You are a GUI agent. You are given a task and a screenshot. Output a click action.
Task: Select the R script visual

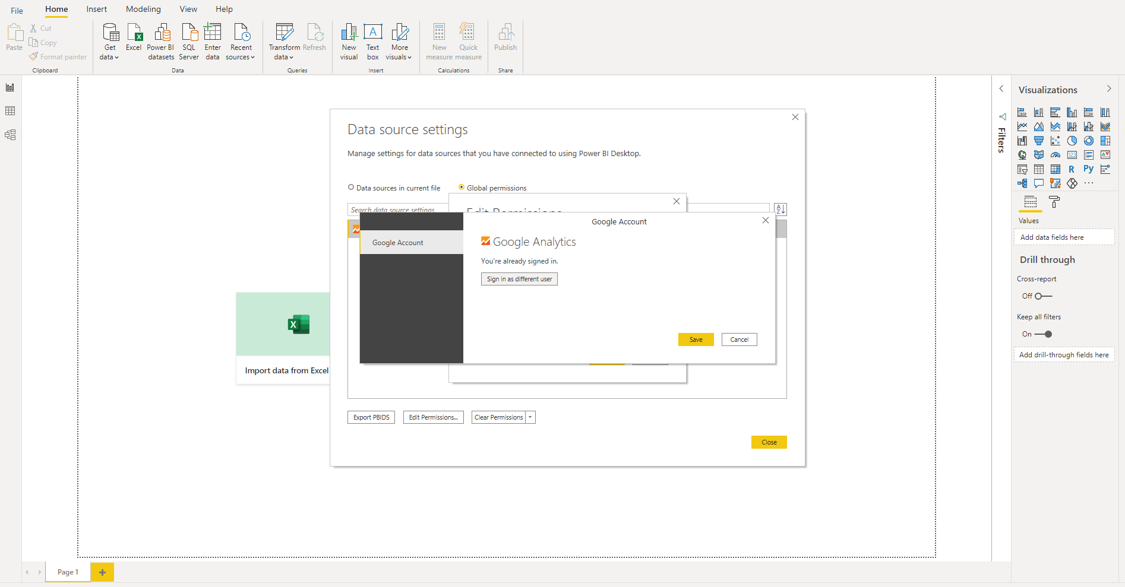(1072, 169)
